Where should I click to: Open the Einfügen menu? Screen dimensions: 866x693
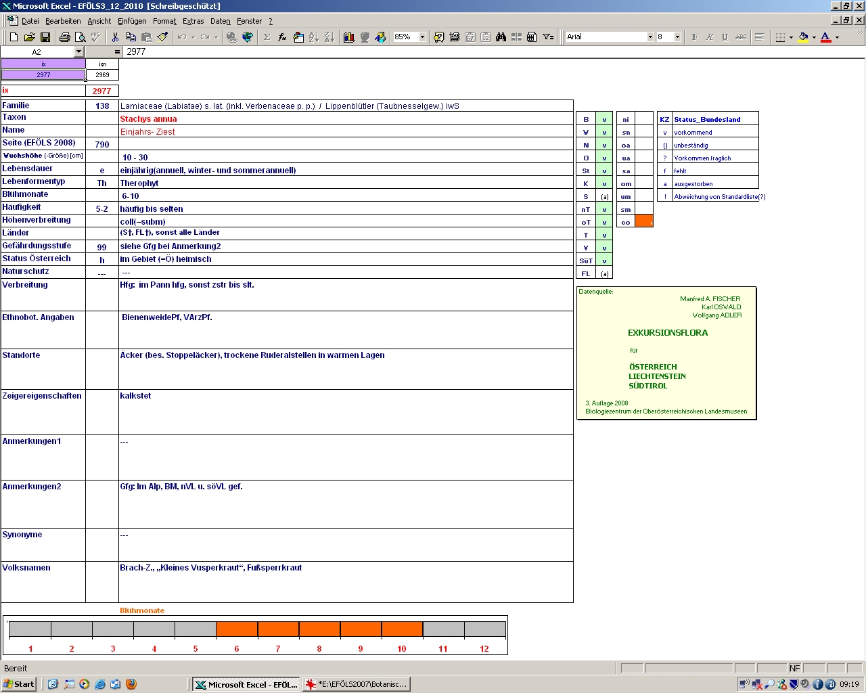click(x=132, y=21)
